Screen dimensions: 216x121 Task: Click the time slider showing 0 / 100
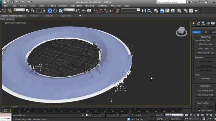point(15,107)
